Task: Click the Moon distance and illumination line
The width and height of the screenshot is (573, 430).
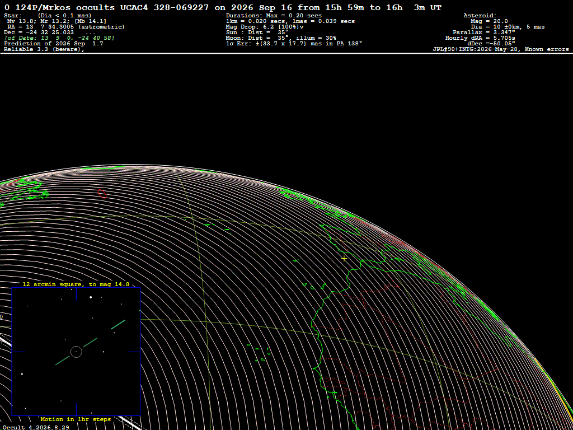Action: tap(281, 38)
